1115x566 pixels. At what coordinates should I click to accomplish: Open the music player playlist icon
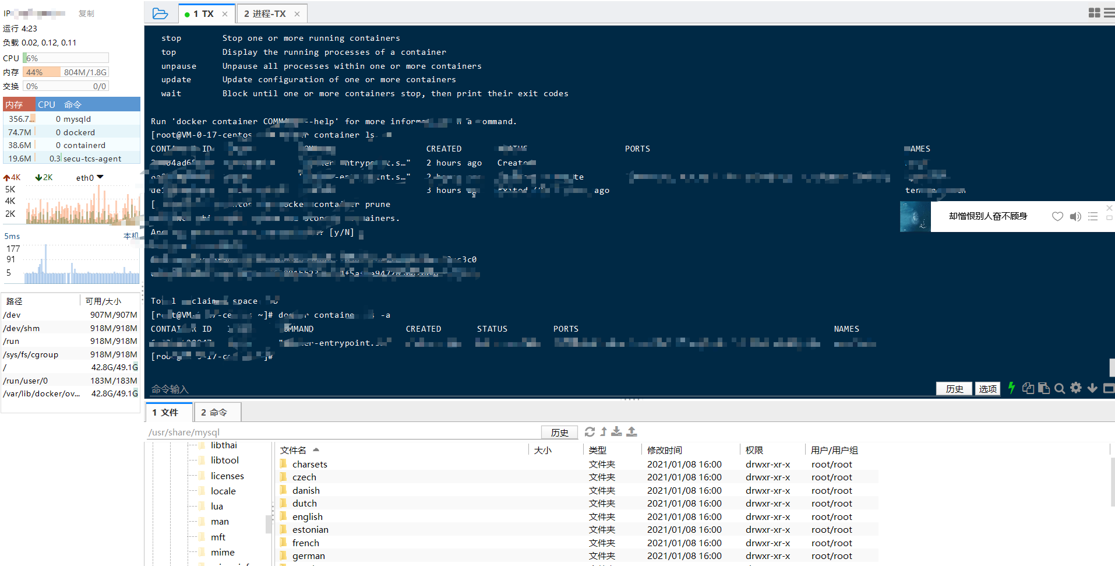[x=1093, y=216]
